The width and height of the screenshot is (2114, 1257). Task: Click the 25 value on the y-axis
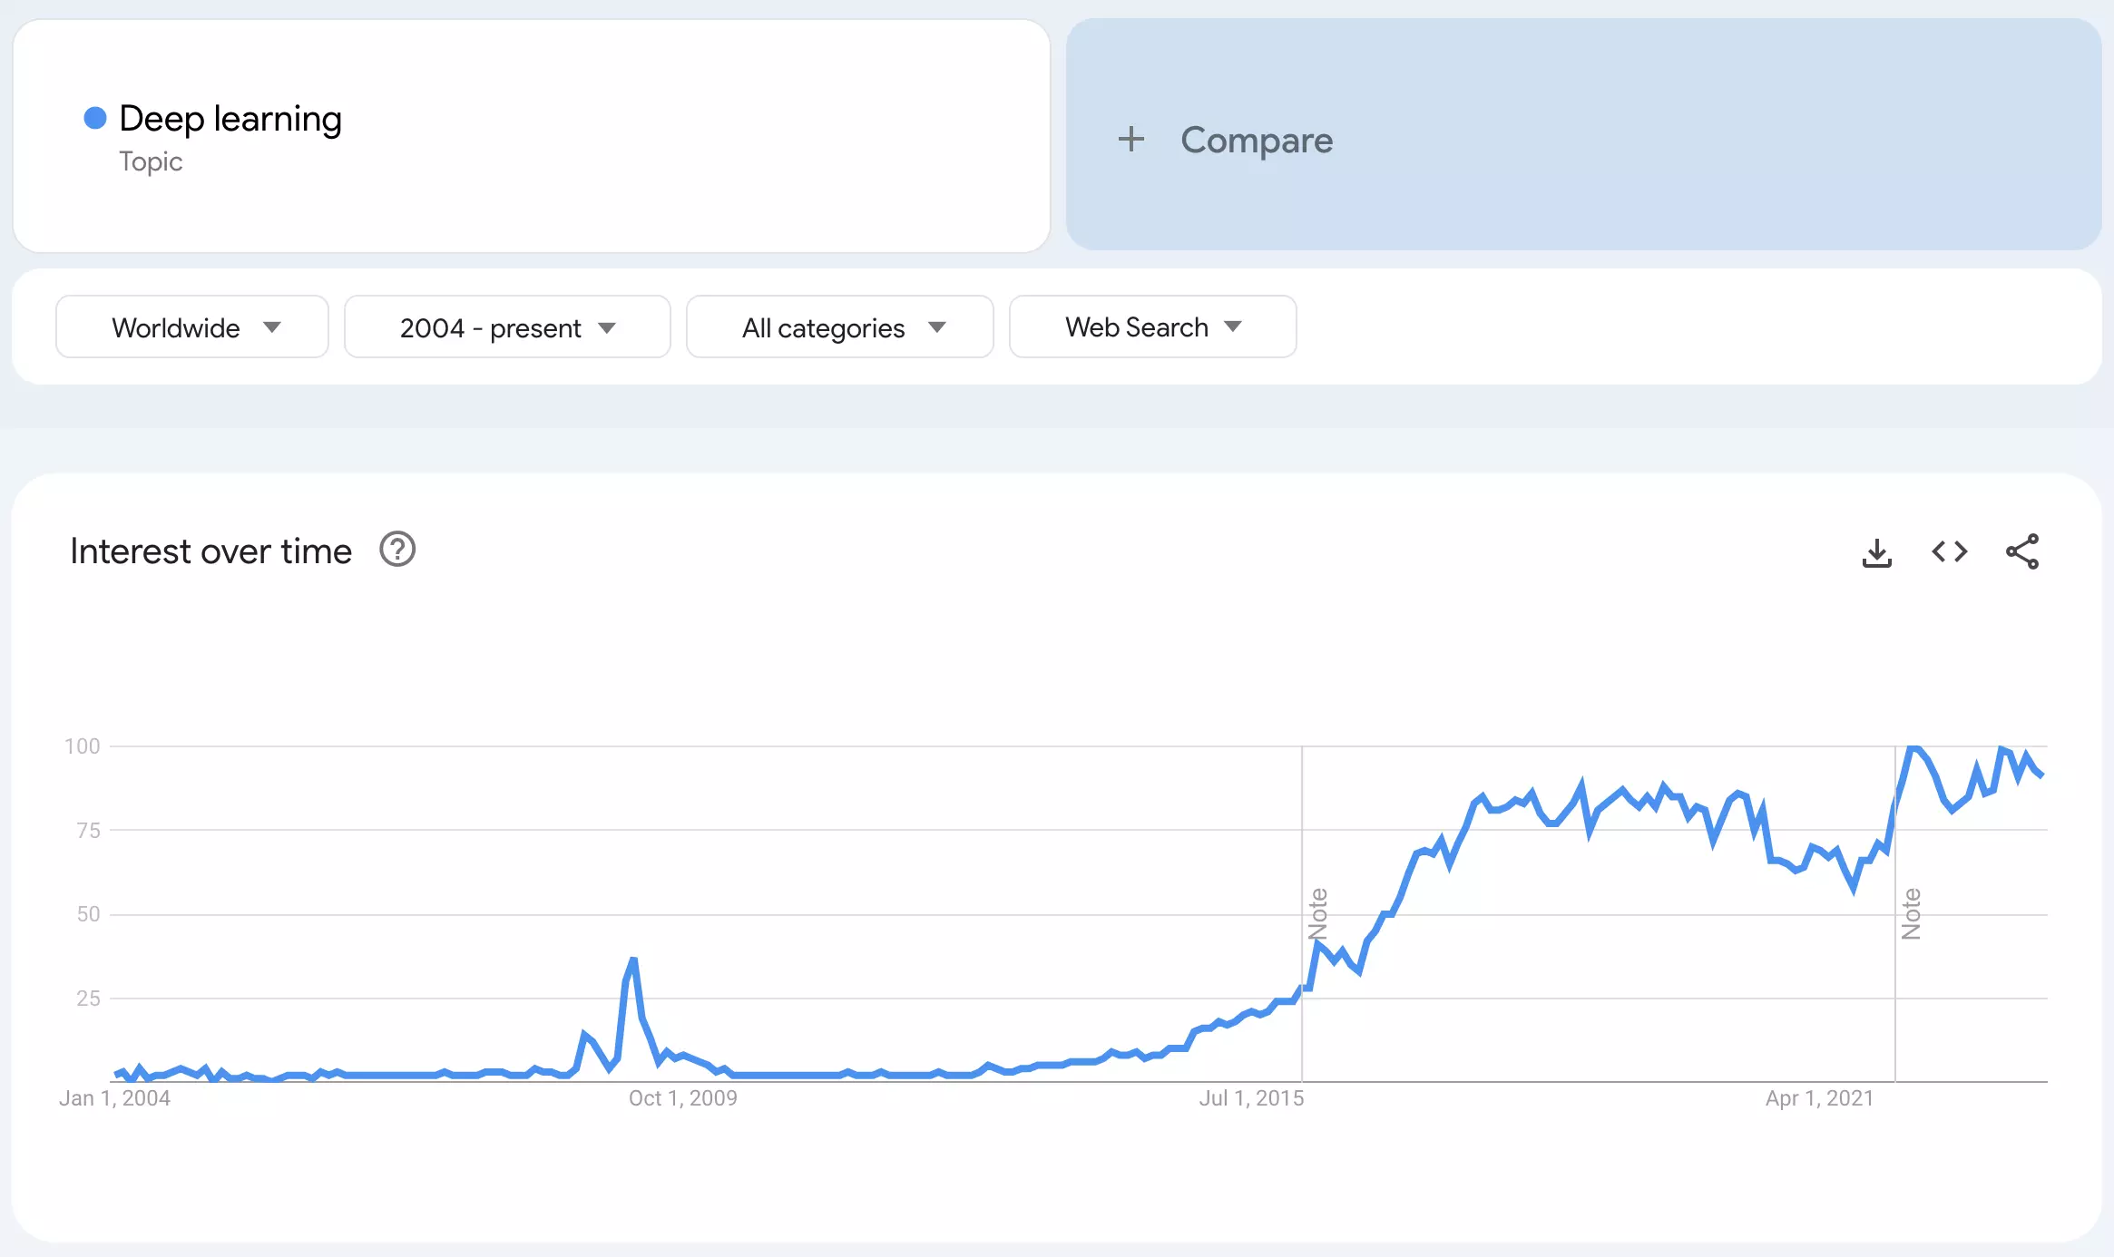[88, 999]
